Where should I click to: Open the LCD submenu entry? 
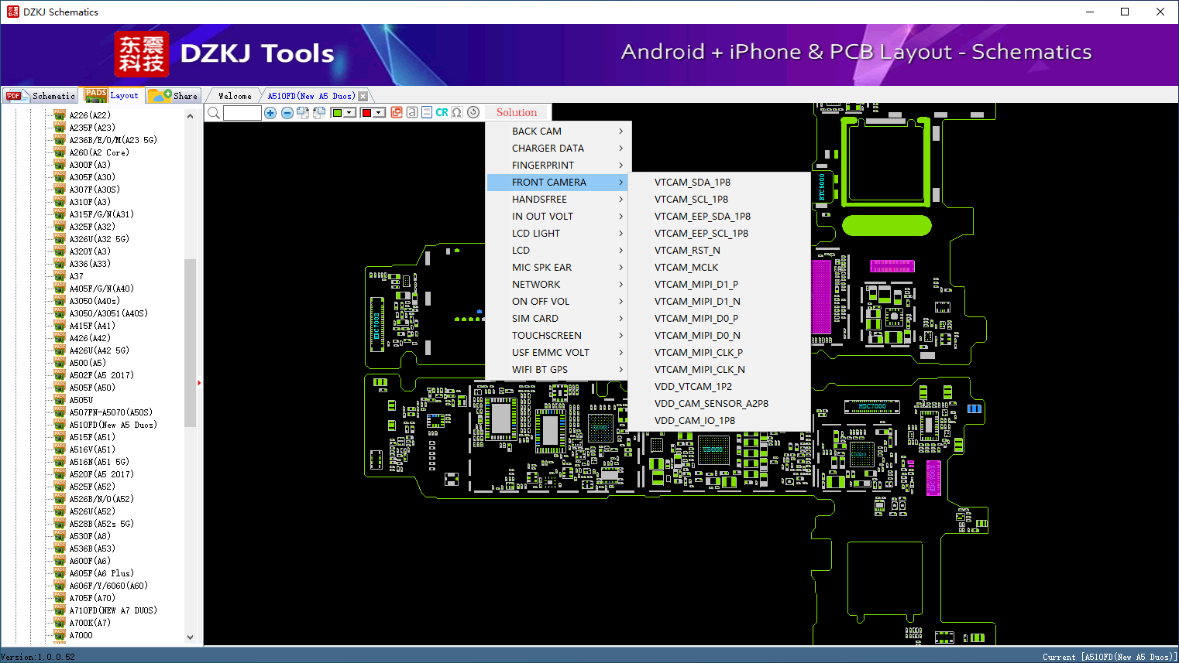(x=559, y=251)
